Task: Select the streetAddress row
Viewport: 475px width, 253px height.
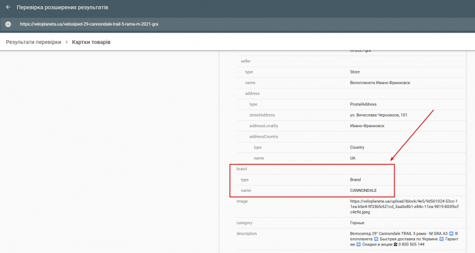Action: click(351, 115)
